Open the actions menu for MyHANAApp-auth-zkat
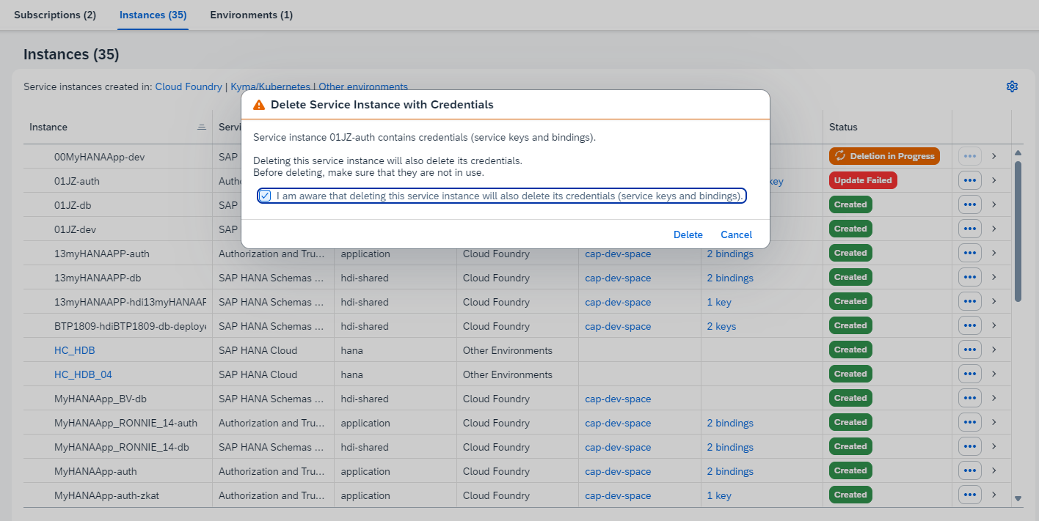Image resolution: width=1039 pixels, height=521 pixels. (x=969, y=495)
